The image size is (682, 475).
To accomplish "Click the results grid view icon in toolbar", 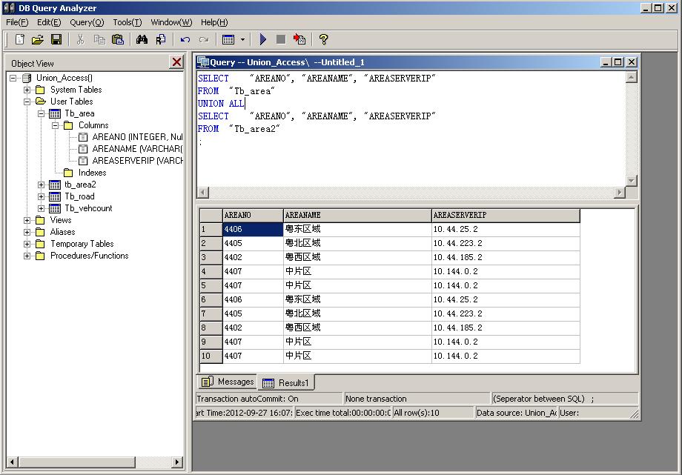I will 228,39.
